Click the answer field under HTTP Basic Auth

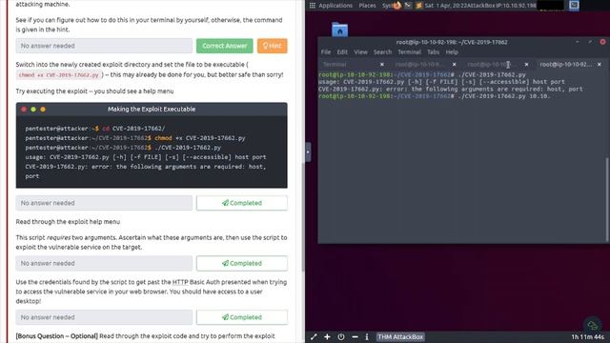coord(104,317)
